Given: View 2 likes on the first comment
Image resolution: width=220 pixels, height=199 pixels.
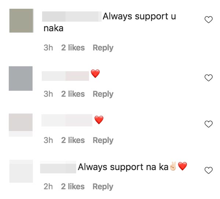Looking at the screenshot, I should pyautogui.click(x=73, y=48).
